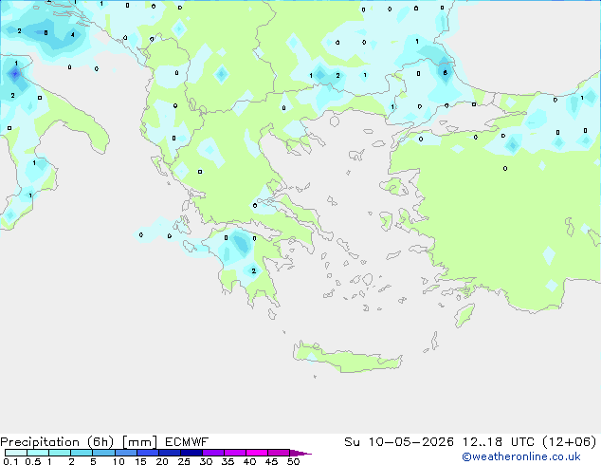Click the precipitation value '2' over the Peloponnese
Screen dimensions: 601x465
coord(253,270)
